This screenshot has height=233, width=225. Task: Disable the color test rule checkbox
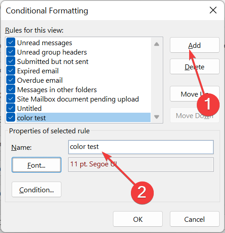[x=11, y=118]
